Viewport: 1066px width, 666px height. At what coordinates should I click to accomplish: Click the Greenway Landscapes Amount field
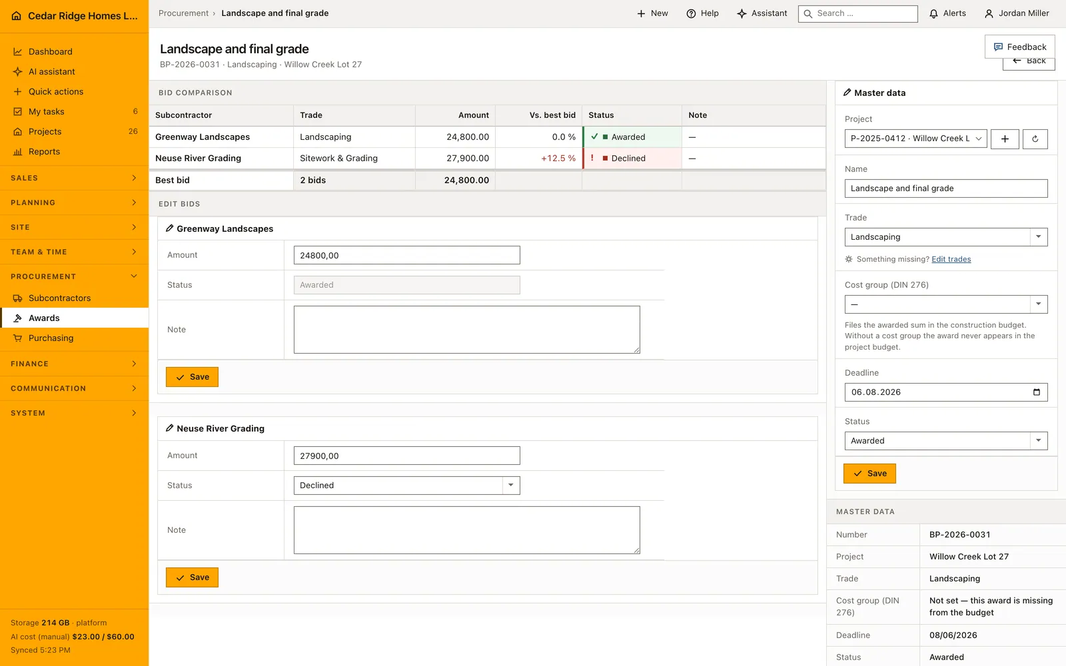point(407,255)
